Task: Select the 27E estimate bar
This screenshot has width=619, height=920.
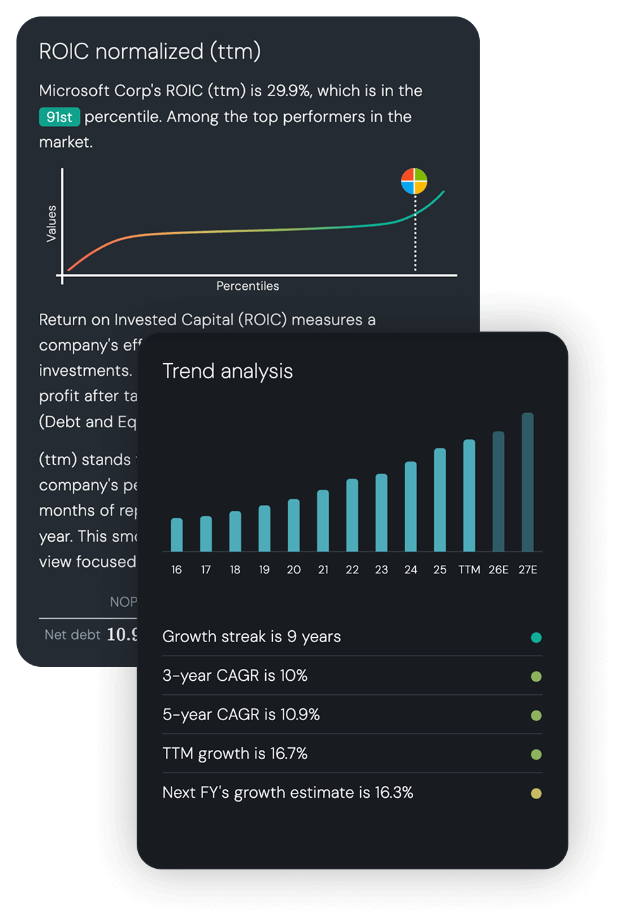Action: [x=527, y=482]
